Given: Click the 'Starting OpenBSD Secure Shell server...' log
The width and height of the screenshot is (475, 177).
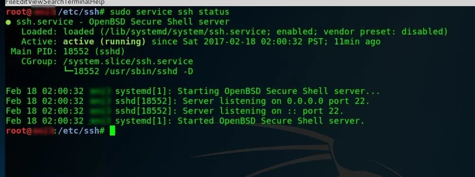Looking at the screenshot, I should click(x=278, y=91).
